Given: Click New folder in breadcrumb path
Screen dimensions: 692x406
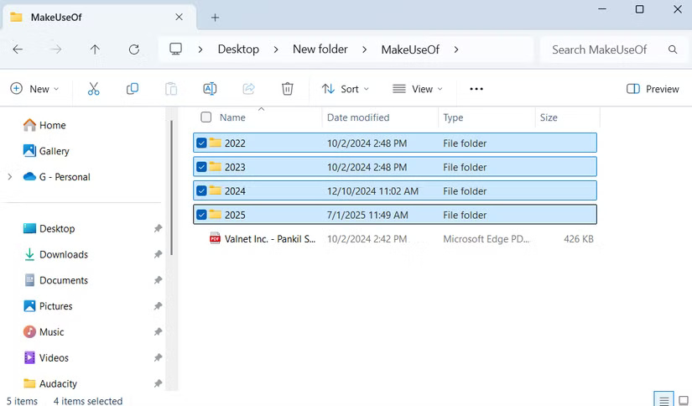Looking at the screenshot, I should coord(320,49).
